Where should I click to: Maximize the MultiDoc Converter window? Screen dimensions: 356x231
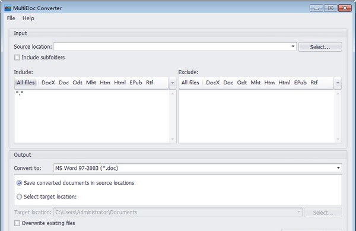pyautogui.click(x=330, y=8)
